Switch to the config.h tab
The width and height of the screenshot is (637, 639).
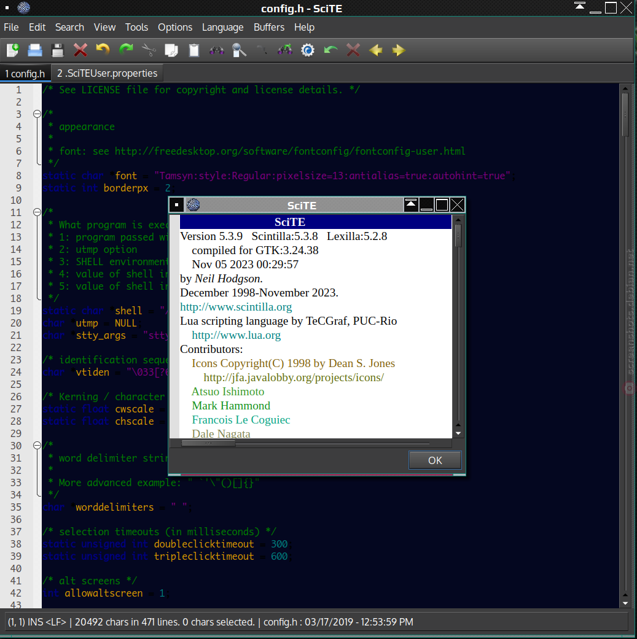25,74
